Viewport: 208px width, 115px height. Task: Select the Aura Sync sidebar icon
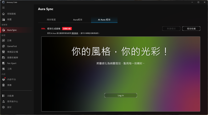[x=3, y=30]
